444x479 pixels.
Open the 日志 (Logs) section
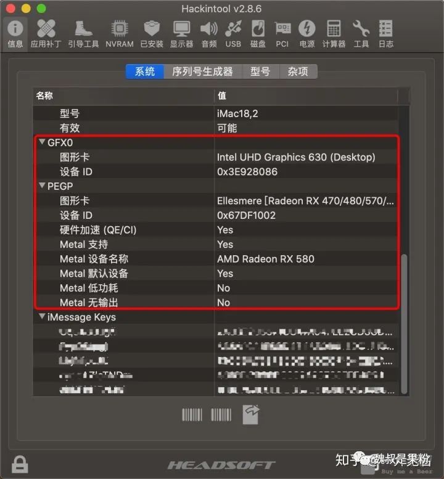click(x=386, y=34)
